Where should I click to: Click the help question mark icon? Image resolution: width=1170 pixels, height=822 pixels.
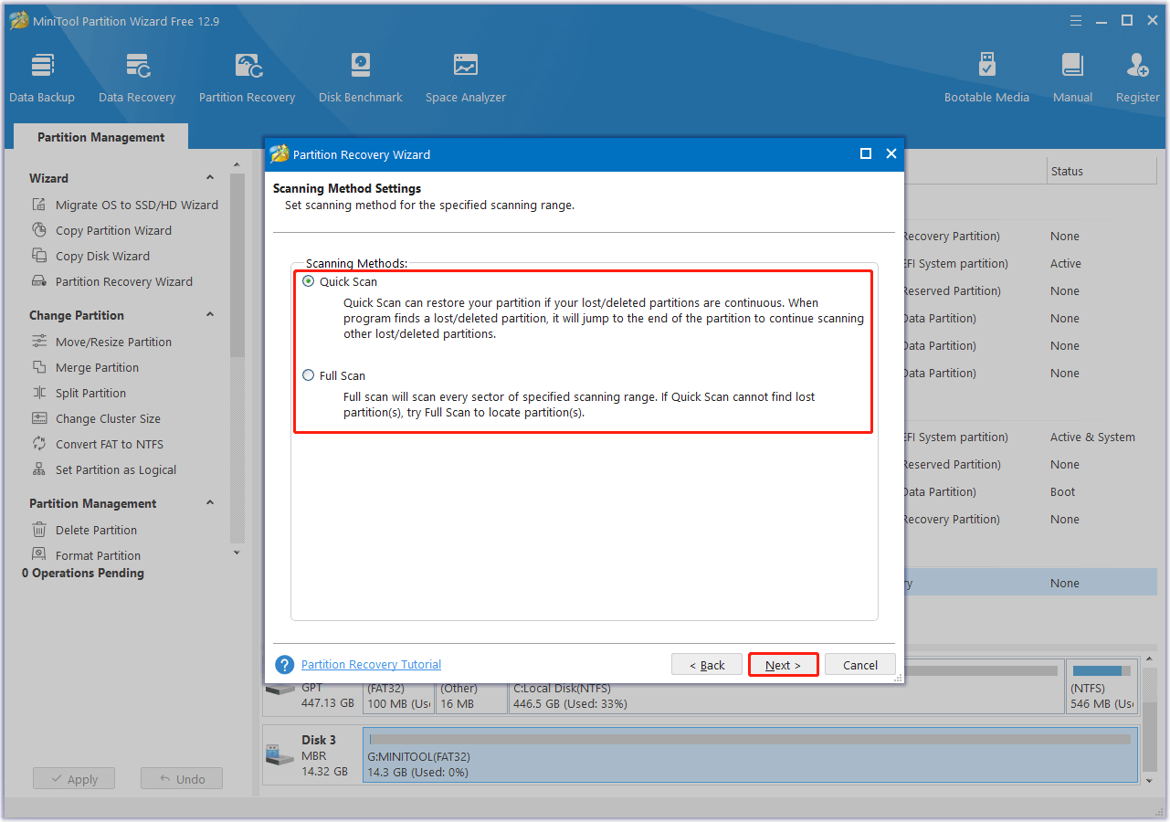click(283, 664)
